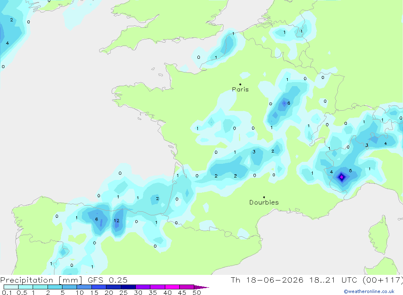Click the 40–45 mm magenta legend swatch
This screenshot has height=295, width=403.
point(172,287)
